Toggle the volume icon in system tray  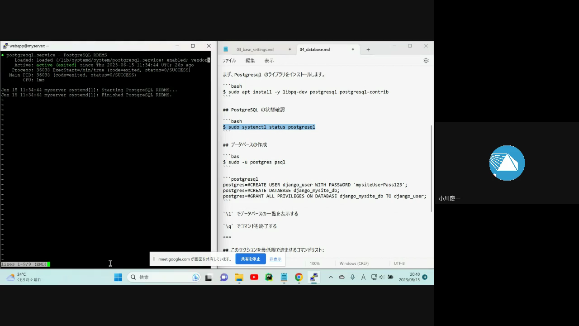382,277
